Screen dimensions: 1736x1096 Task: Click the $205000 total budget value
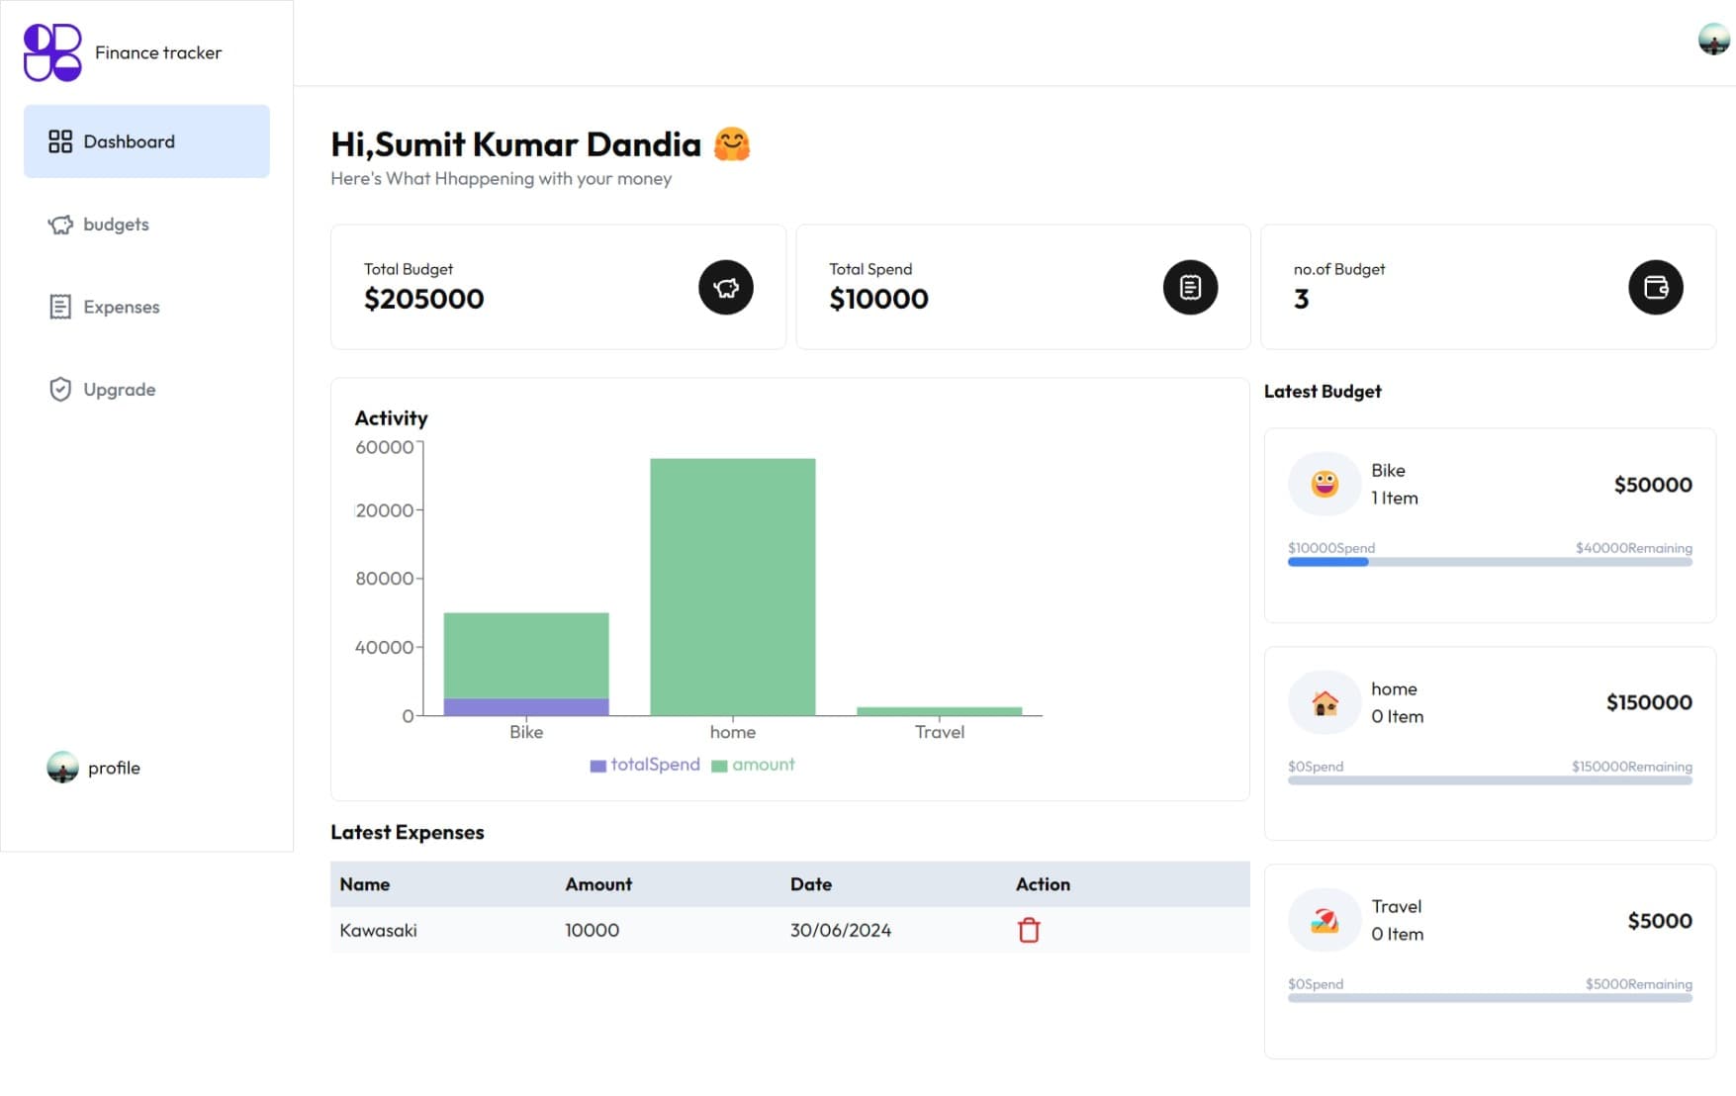click(424, 299)
